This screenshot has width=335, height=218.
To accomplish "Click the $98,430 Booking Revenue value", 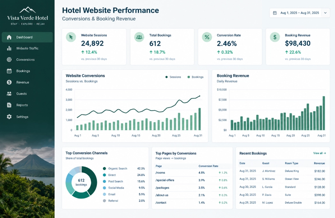I will pyautogui.click(x=298, y=43).
